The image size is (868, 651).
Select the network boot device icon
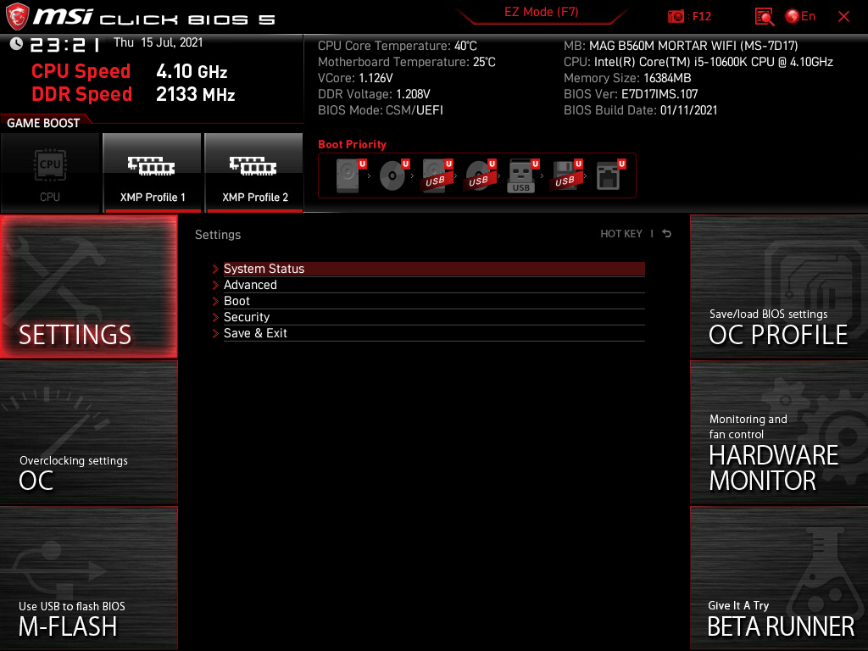[608, 176]
